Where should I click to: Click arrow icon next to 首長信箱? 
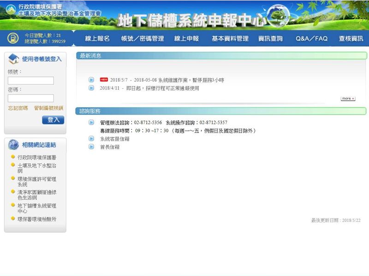tap(91, 147)
